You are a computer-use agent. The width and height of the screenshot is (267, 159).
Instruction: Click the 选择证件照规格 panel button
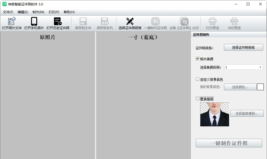pyautogui.click(x=243, y=47)
